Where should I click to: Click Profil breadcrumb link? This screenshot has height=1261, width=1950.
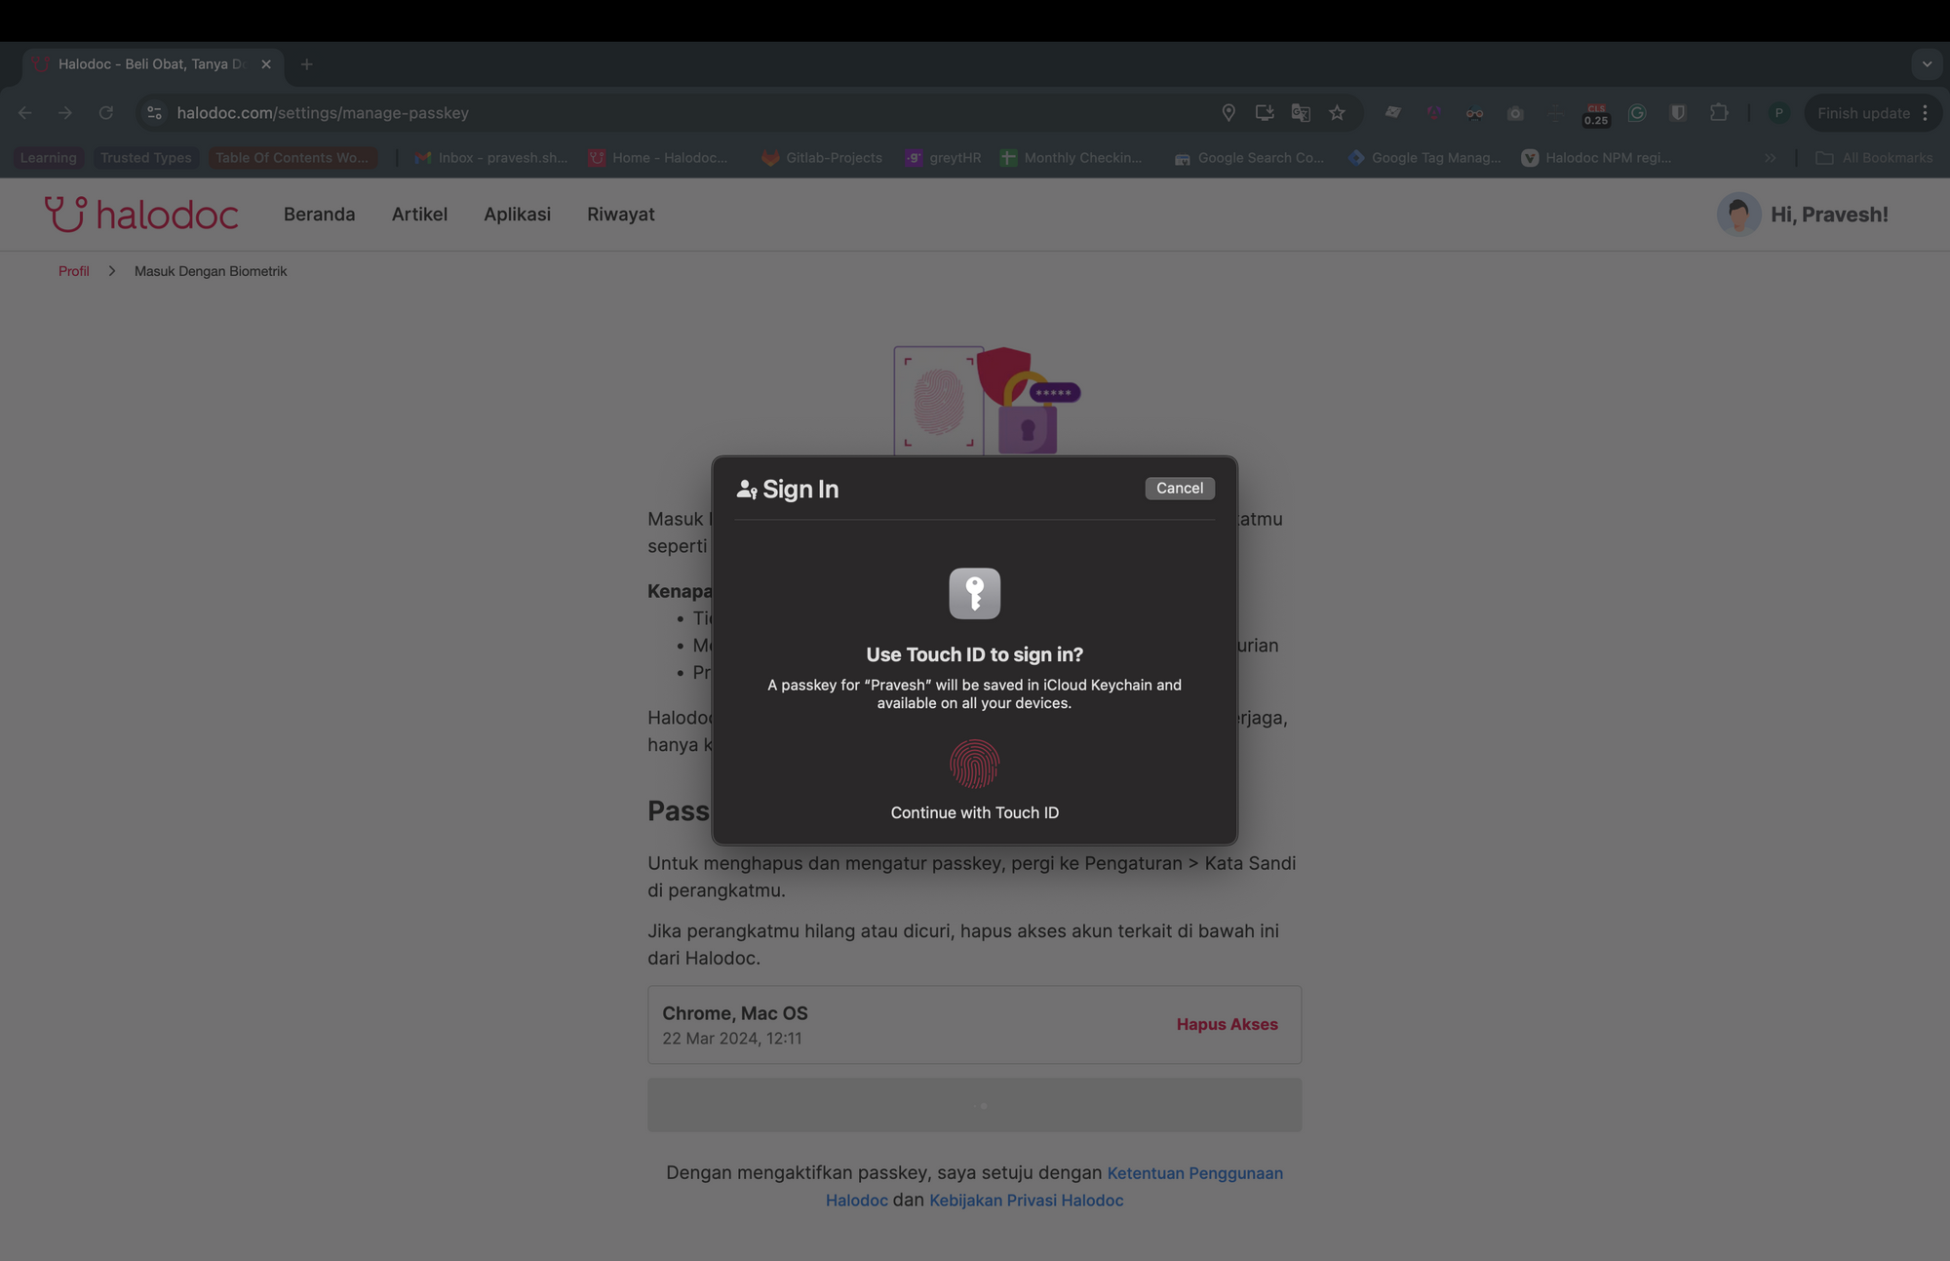click(x=73, y=271)
